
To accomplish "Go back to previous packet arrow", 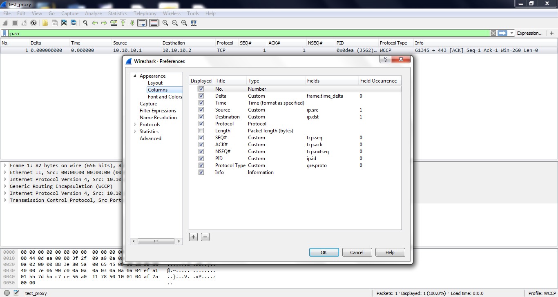I will [x=95, y=23].
